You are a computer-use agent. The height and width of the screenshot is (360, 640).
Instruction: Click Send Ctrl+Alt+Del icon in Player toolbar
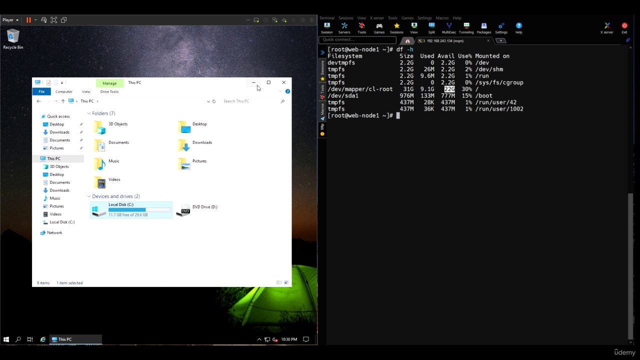(x=44, y=20)
